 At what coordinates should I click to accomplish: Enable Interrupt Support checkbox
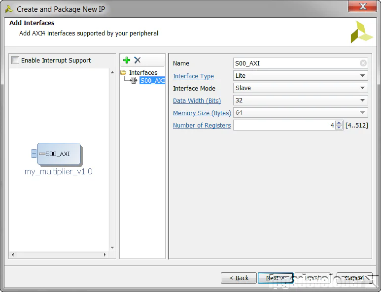click(x=15, y=60)
